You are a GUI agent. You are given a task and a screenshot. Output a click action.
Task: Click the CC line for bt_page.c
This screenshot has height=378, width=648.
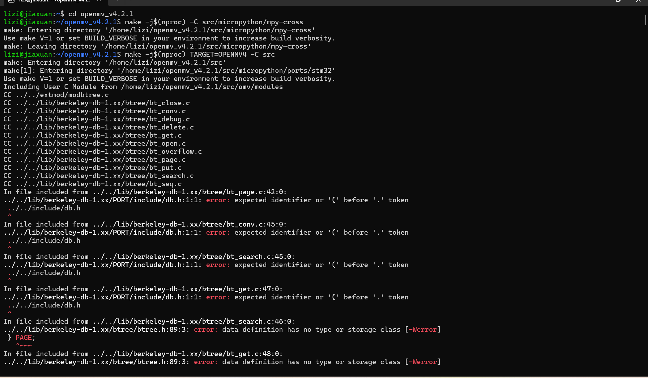coord(95,160)
